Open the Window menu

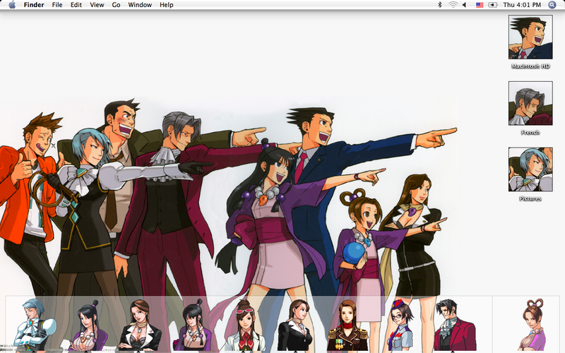[140, 5]
